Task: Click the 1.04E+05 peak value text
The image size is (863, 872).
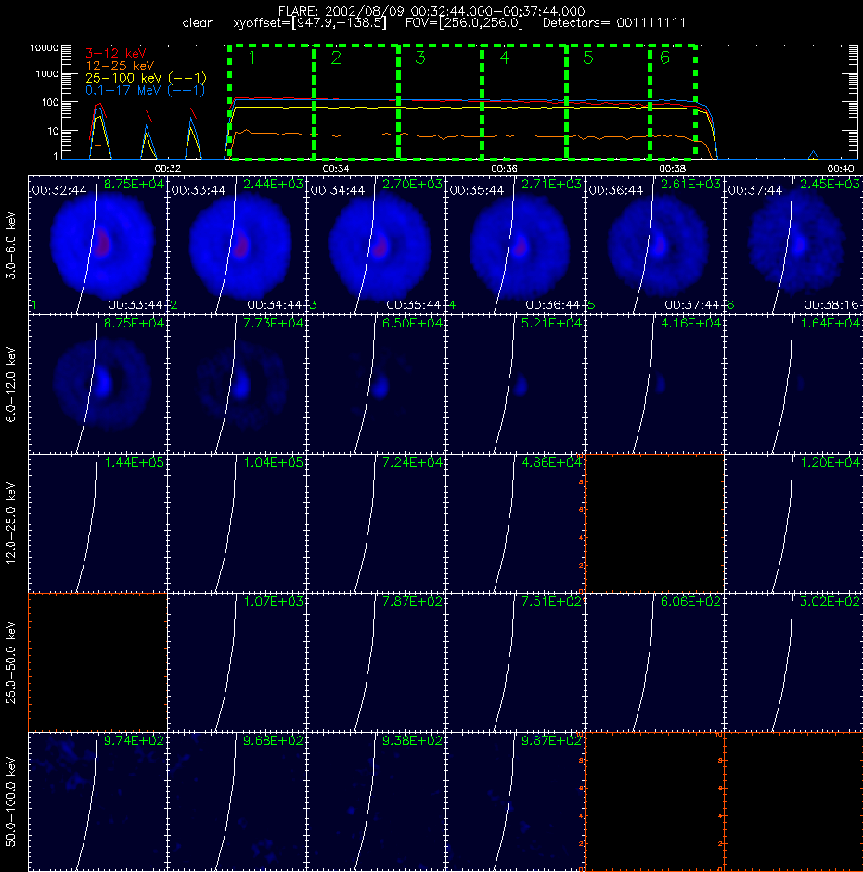Action: [x=273, y=462]
